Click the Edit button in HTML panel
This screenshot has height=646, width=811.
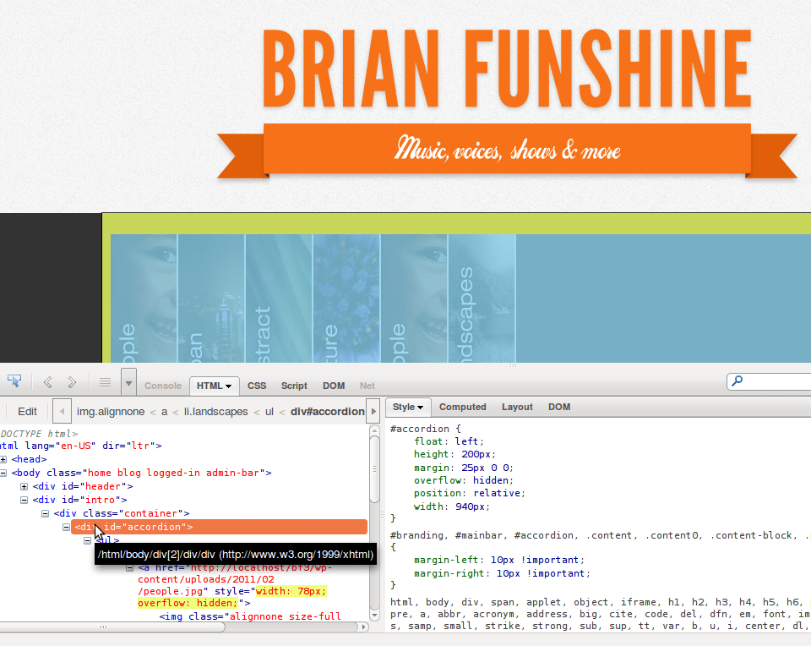pyautogui.click(x=27, y=412)
